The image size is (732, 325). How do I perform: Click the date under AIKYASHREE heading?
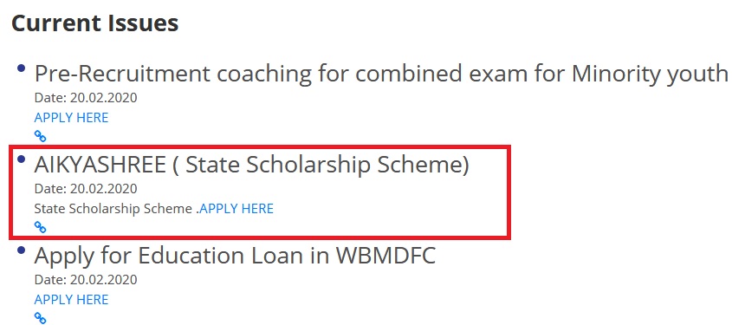(86, 189)
